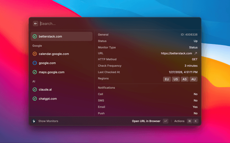Image resolution: width=230 pixels, height=143 pixels.
Task: Click the AU region tag
Action: pyautogui.click(x=194, y=79)
